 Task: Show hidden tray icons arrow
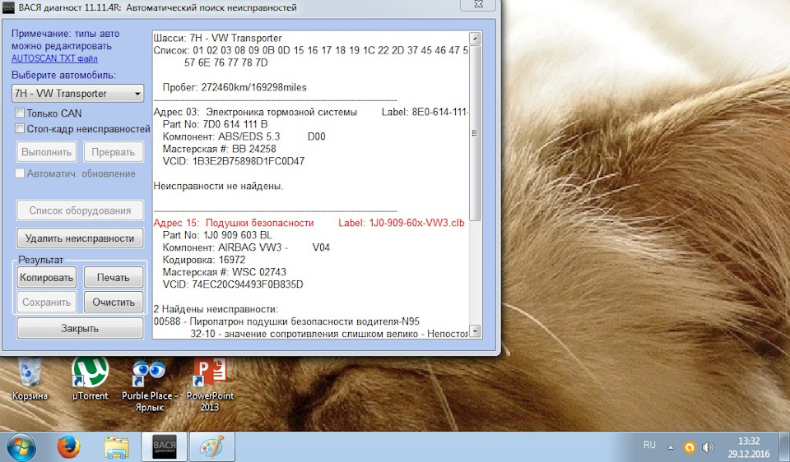click(x=671, y=447)
